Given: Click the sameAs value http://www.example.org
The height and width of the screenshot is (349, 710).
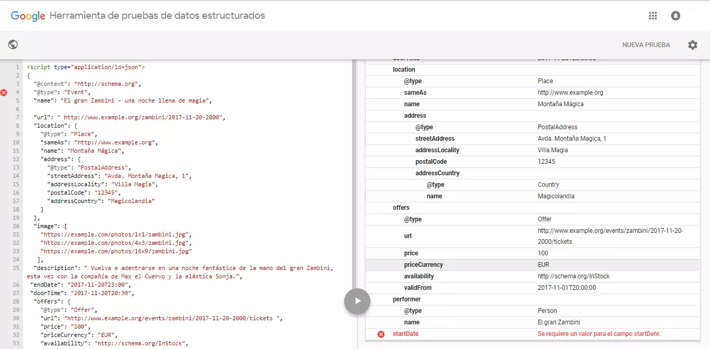Looking at the screenshot, I should coord(570,93).
